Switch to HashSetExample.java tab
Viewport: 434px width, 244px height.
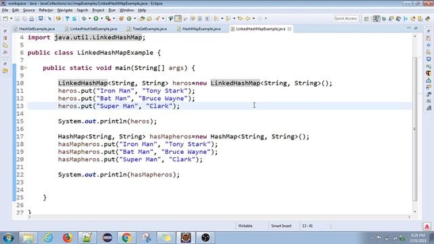(x=35, y=28)
